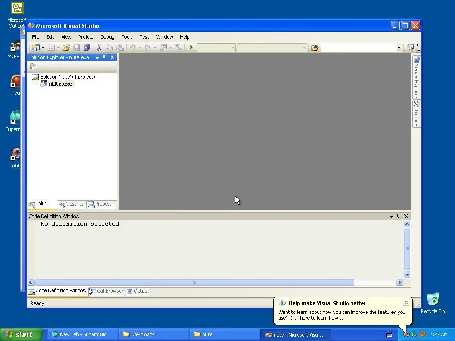Click the Navigate Backward toolbar icon

point(164,47)
